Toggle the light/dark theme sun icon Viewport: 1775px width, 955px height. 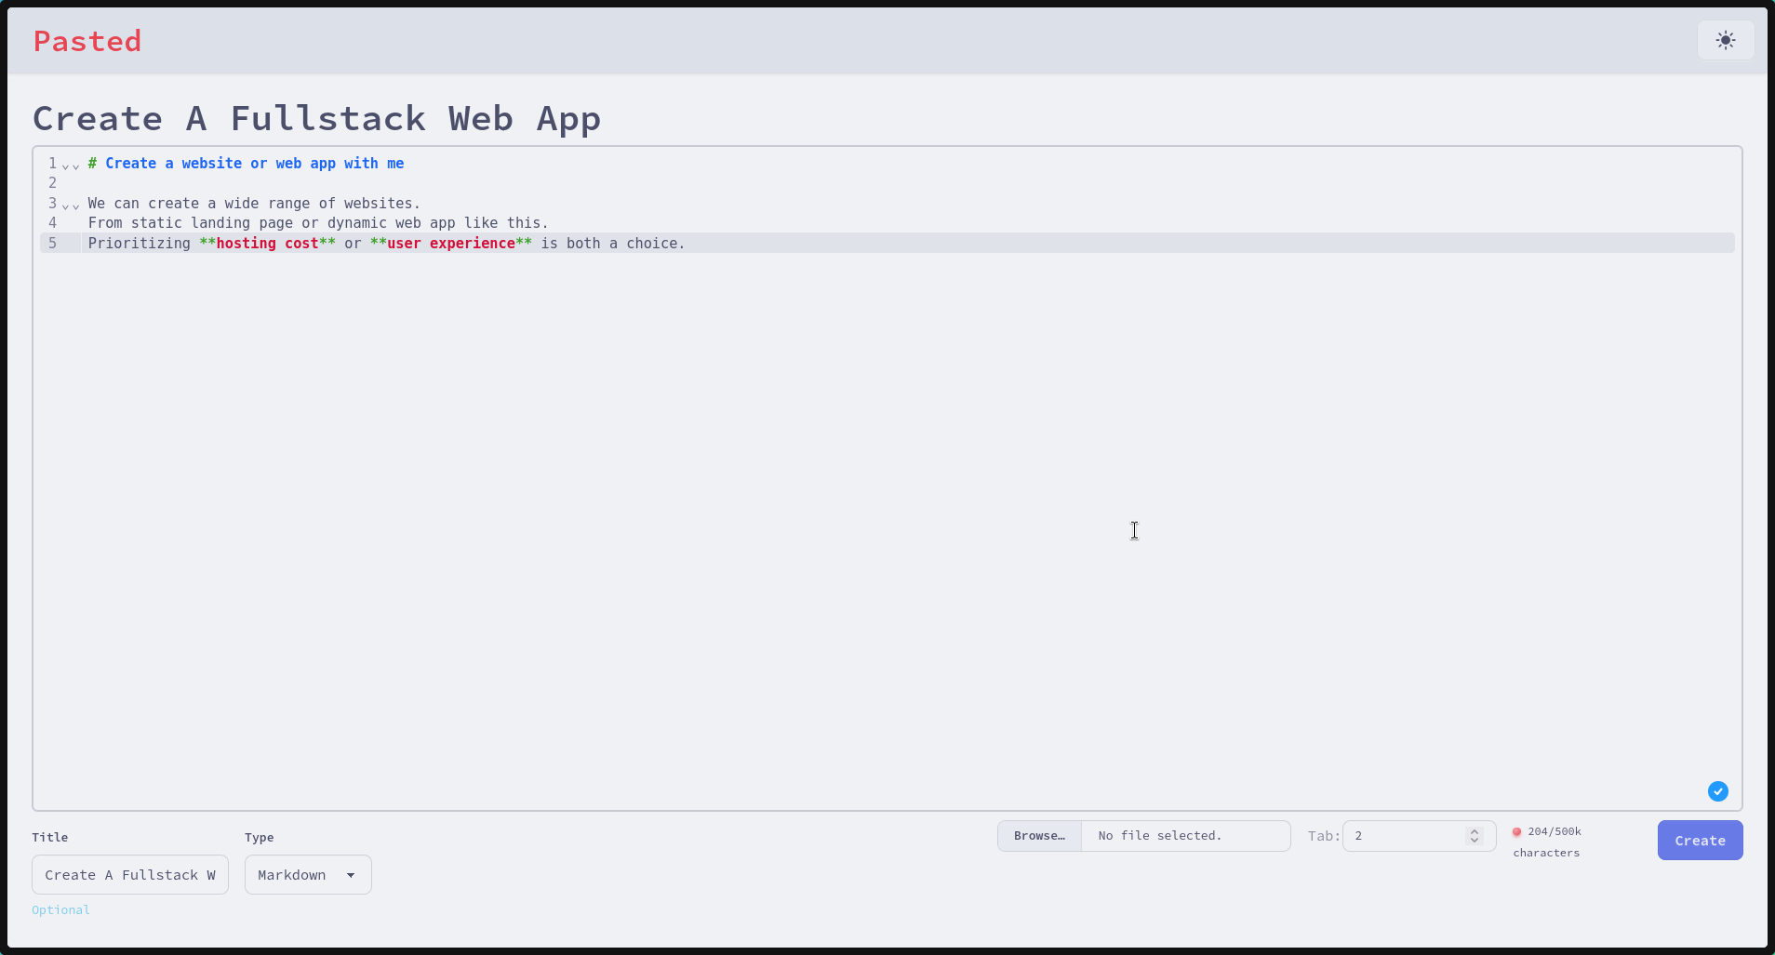click(x=1726, y=41)
